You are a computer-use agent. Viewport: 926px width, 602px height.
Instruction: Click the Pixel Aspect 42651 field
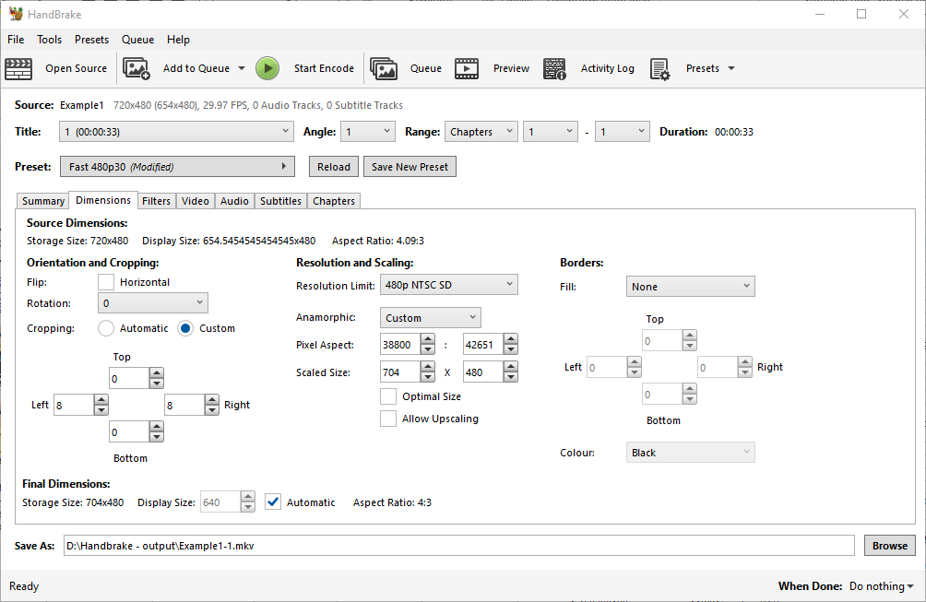(x=483, y=345)
